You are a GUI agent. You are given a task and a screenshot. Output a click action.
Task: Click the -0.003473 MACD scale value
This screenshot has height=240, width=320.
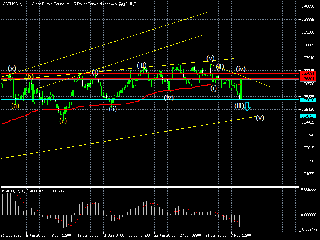[308, 230]
